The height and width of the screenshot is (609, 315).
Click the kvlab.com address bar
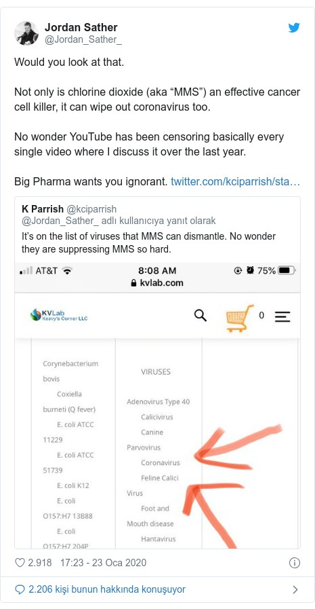(x=157, y=282)
